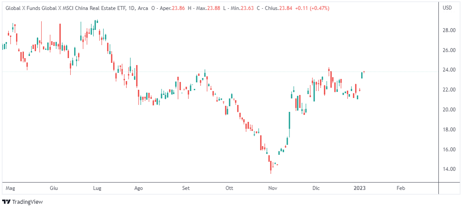Viewport: 464px width, 209px height.
Task: Select the 2023 label on time axis
Action: pyautogui.click(x=359, y=188)
